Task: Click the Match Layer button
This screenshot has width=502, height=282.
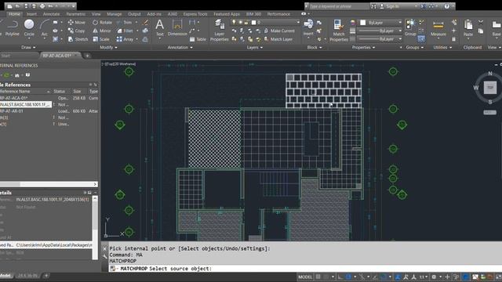Action: click(278, 39)
